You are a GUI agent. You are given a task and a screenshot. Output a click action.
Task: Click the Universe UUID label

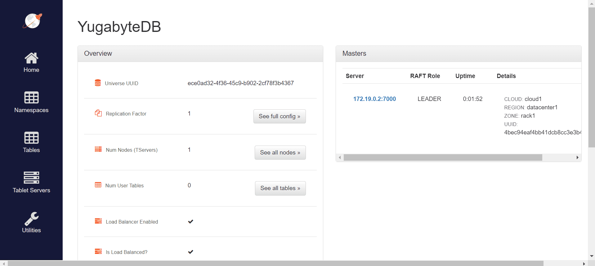(x=122, y=83)
